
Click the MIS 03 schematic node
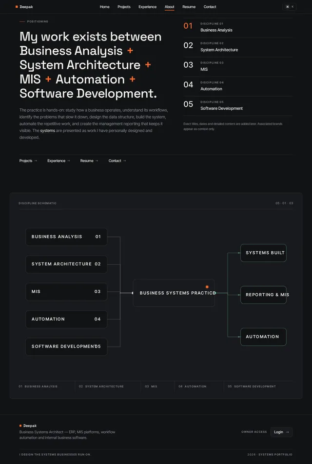point(66,291)
